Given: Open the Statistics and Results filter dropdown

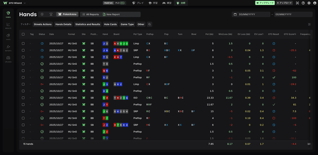Looking at the screenshot, I should [x=88, y=24].
